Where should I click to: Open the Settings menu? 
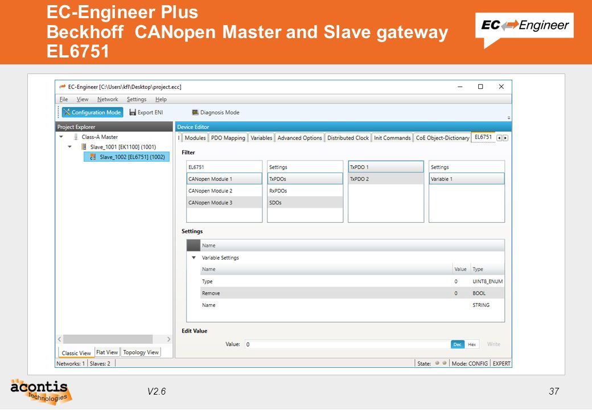(x=136, y=99)
